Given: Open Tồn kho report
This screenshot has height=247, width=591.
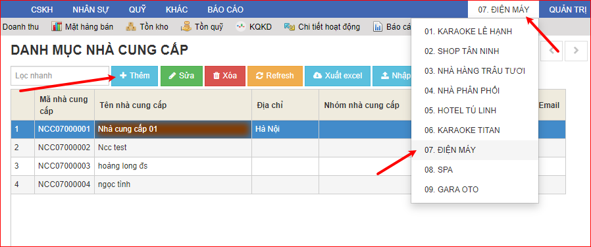Looking at the screenshot, I should [x=154, y=27].
